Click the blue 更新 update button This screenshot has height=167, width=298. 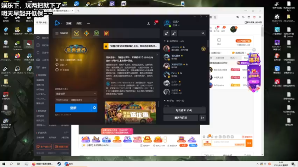(x=73, y=108)
